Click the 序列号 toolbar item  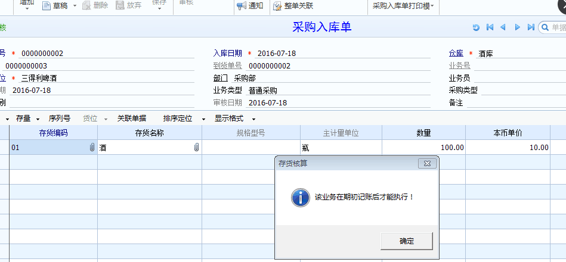59,118
